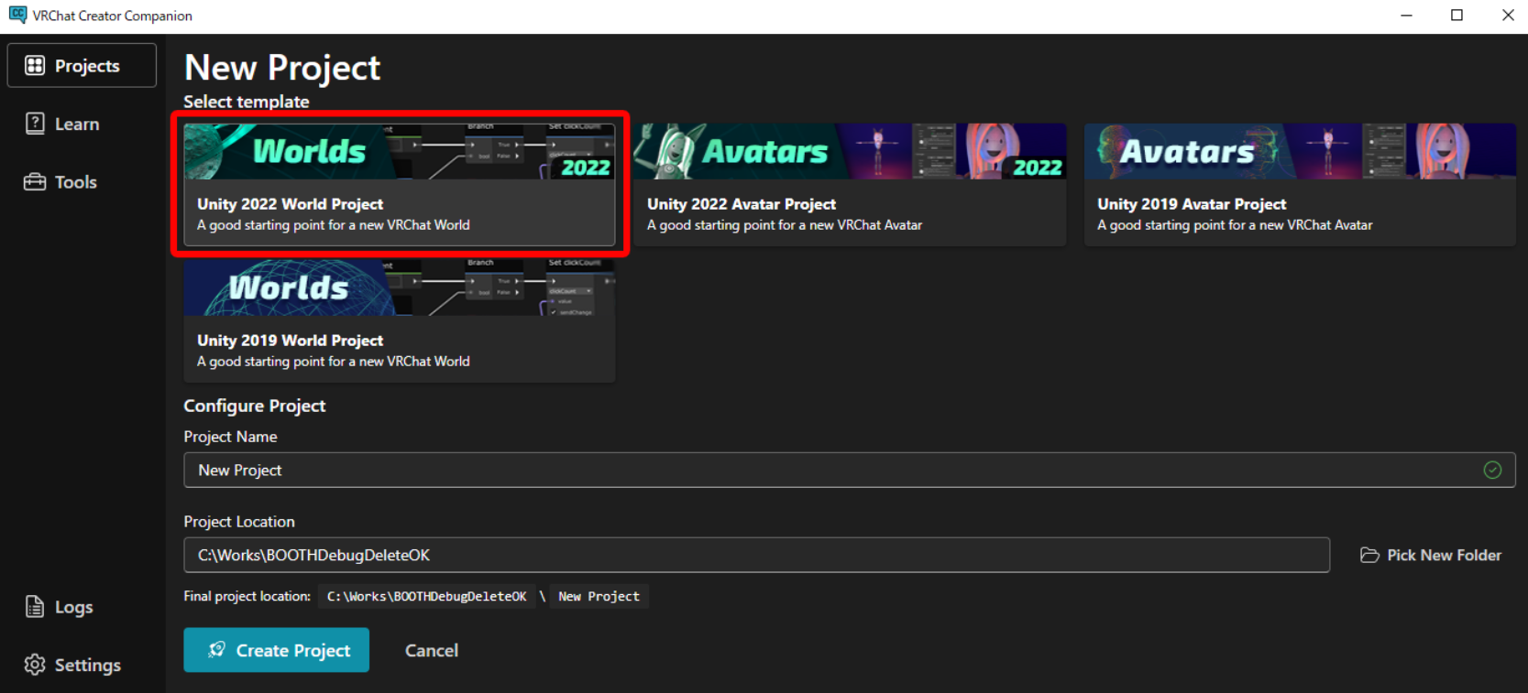Click the 'New Project' page heading
1528x693 pixels.
click(282, 68)
